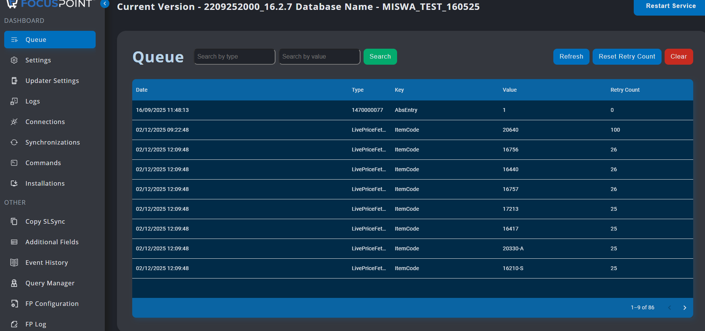This screenshot has height=331, width=705.
Task: Go to previous page of queue results
Action: (670, 308)
